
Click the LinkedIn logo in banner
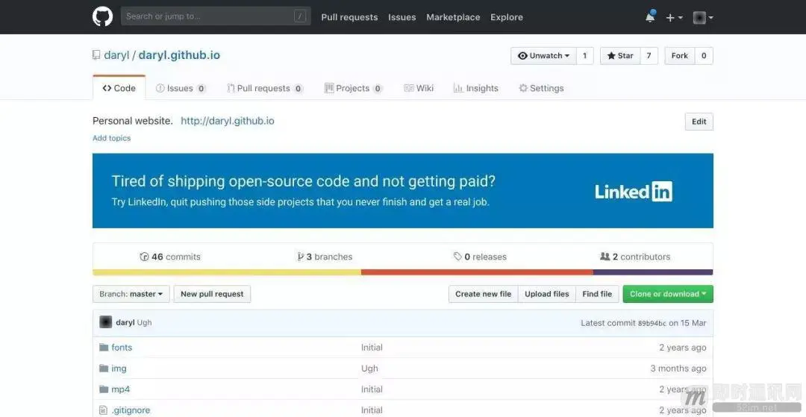click(x=634, y=192)
